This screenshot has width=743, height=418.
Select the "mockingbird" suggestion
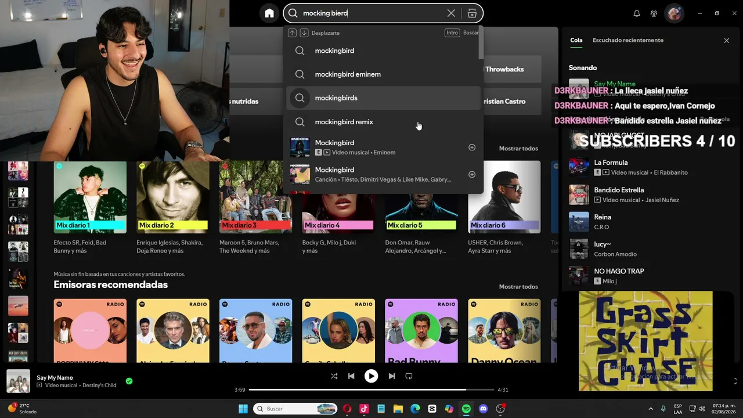coord(383,51)
